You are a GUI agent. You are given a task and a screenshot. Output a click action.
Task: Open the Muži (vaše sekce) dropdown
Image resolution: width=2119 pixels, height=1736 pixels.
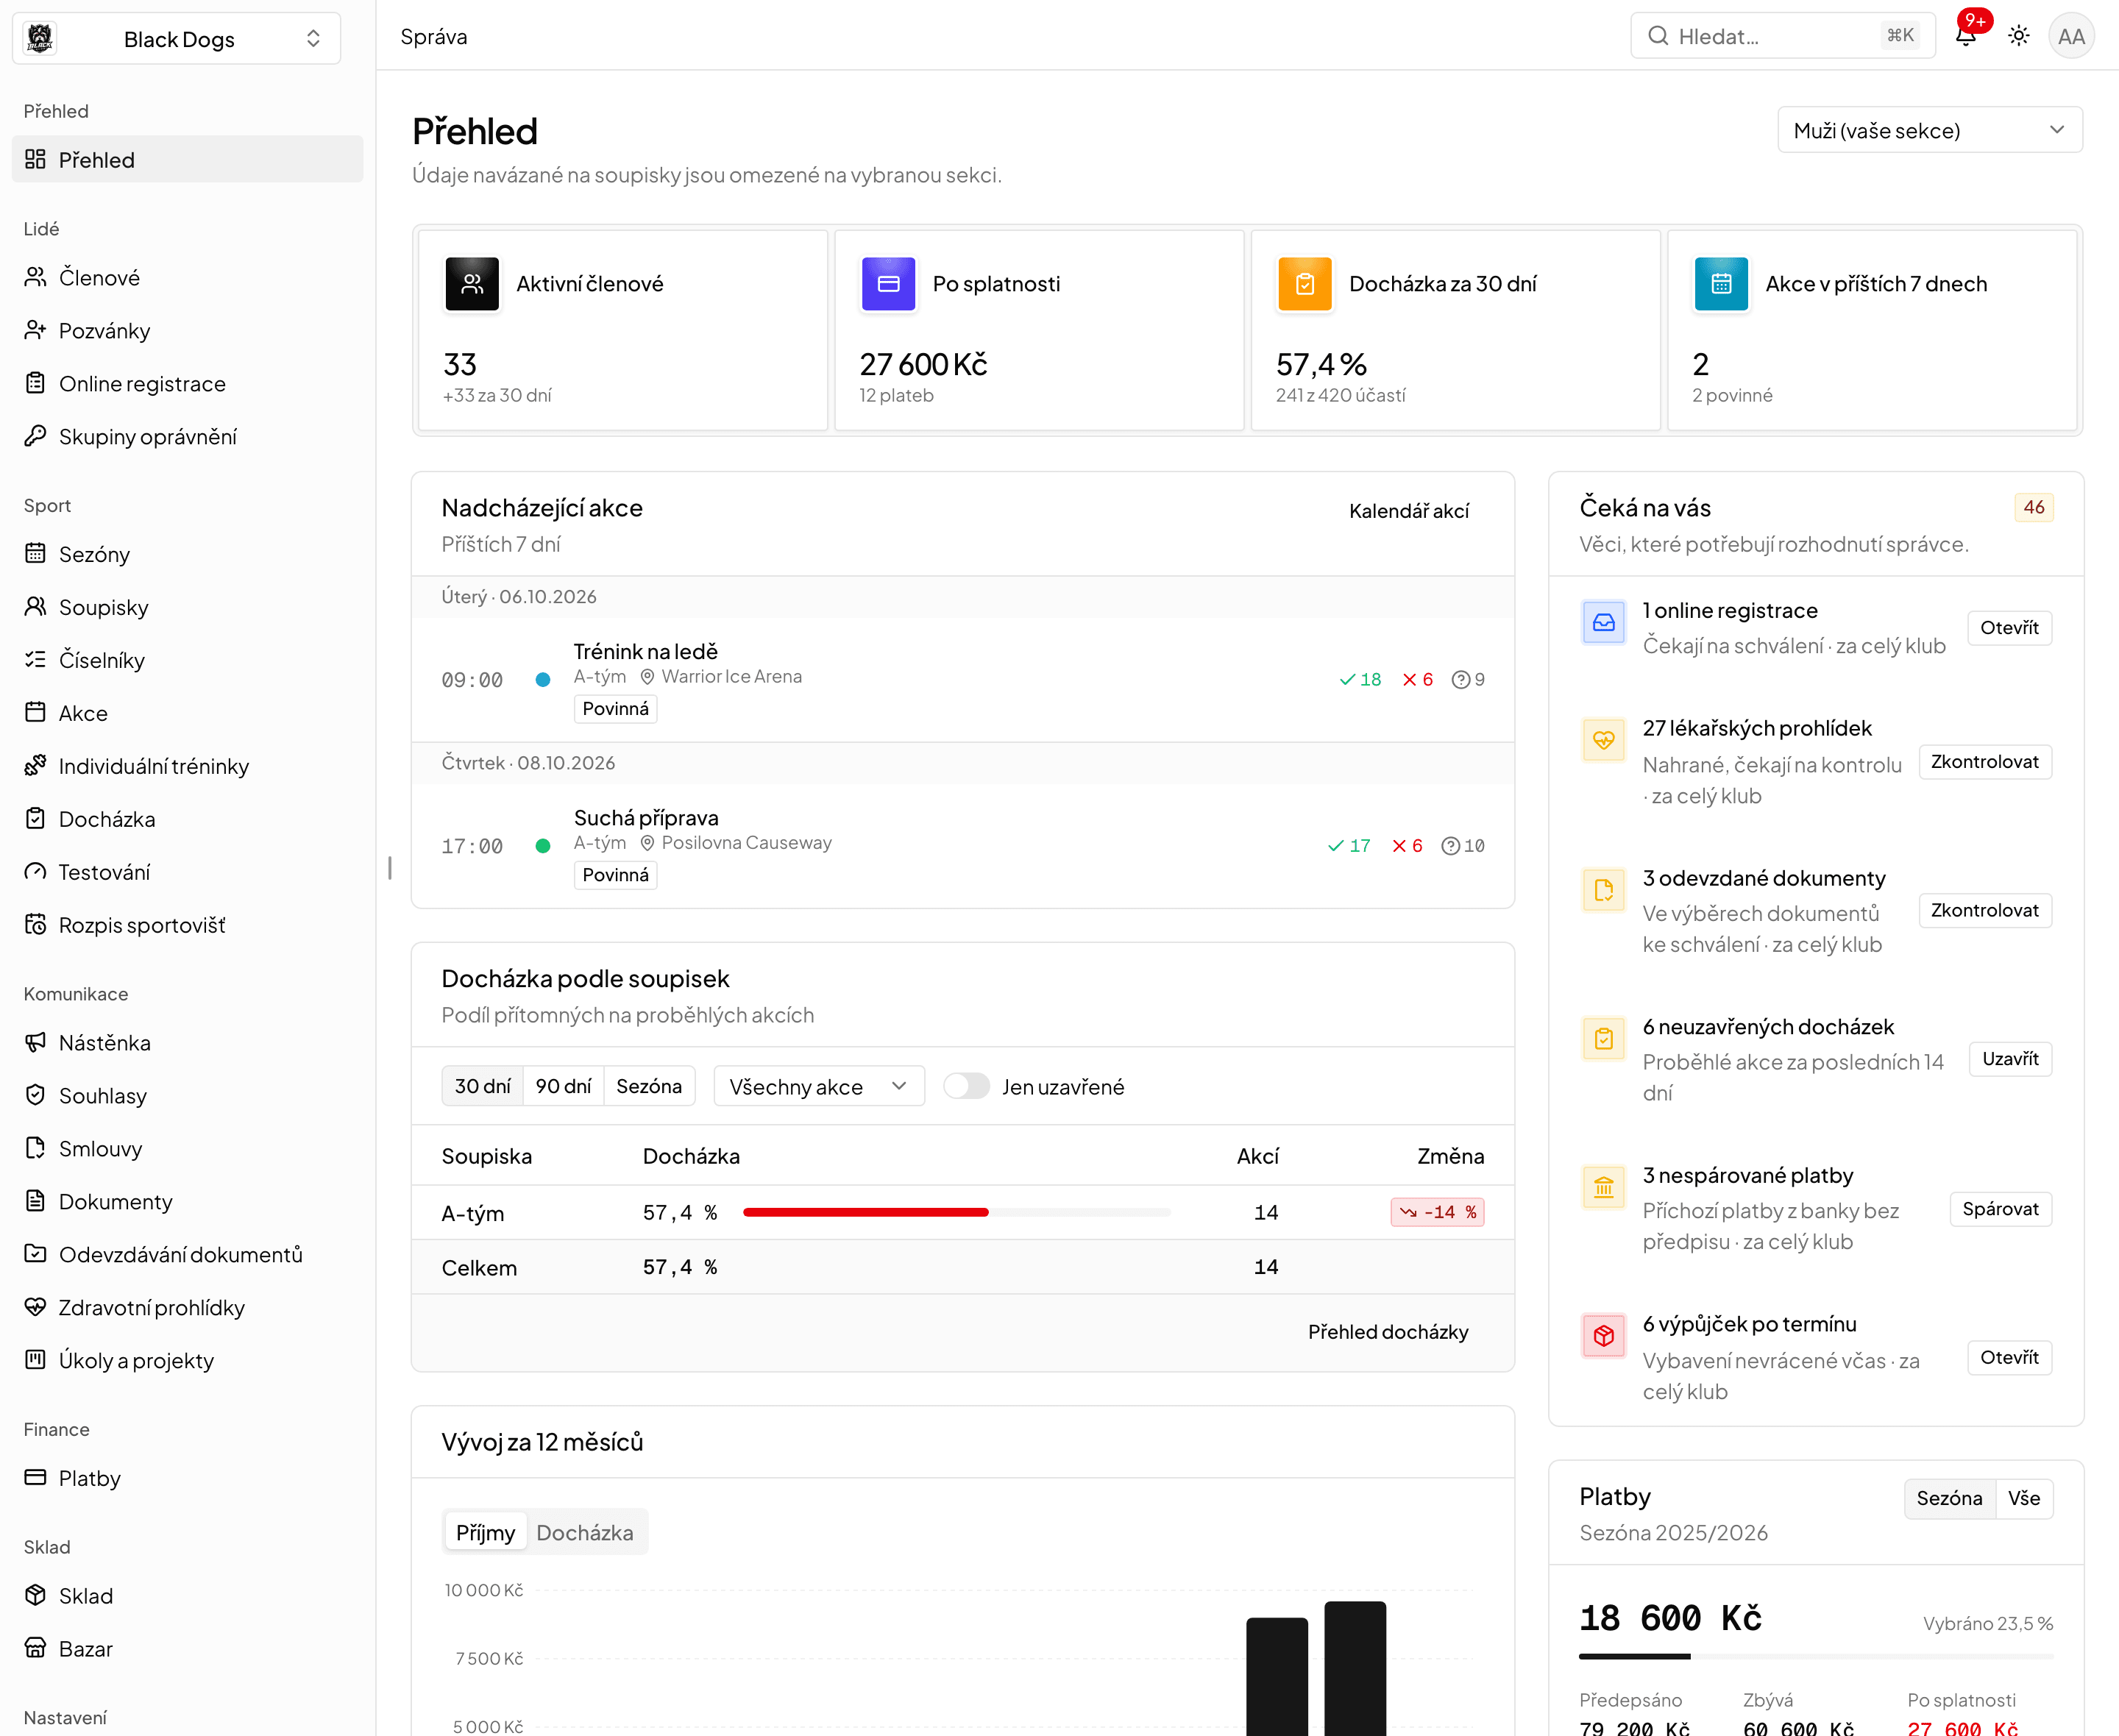1930,130
